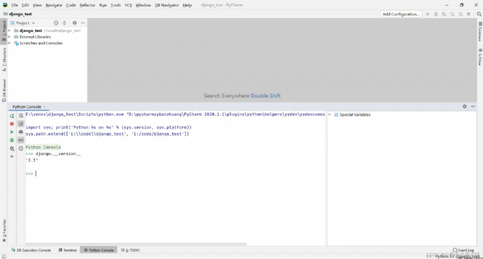
Task: Open the DB Browser side tab
Action: click(4, 90)
